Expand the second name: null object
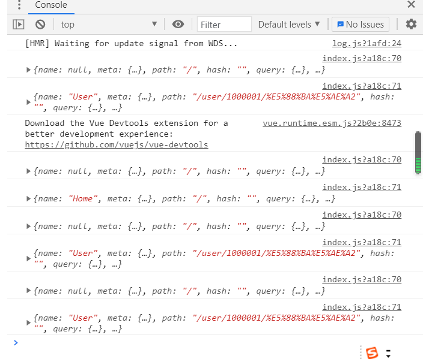Viewport: 423px width, 359px height. 28,171
